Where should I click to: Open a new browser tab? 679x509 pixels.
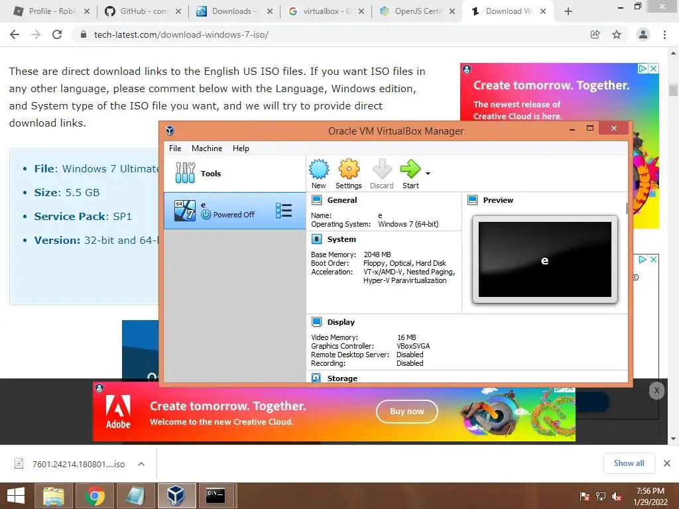[568, 12]
